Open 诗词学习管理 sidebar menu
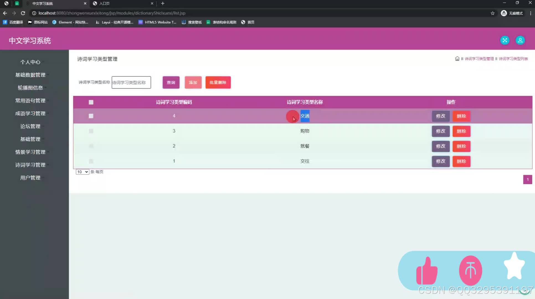This screenshot has width=535, height=299. coord(30,165)
